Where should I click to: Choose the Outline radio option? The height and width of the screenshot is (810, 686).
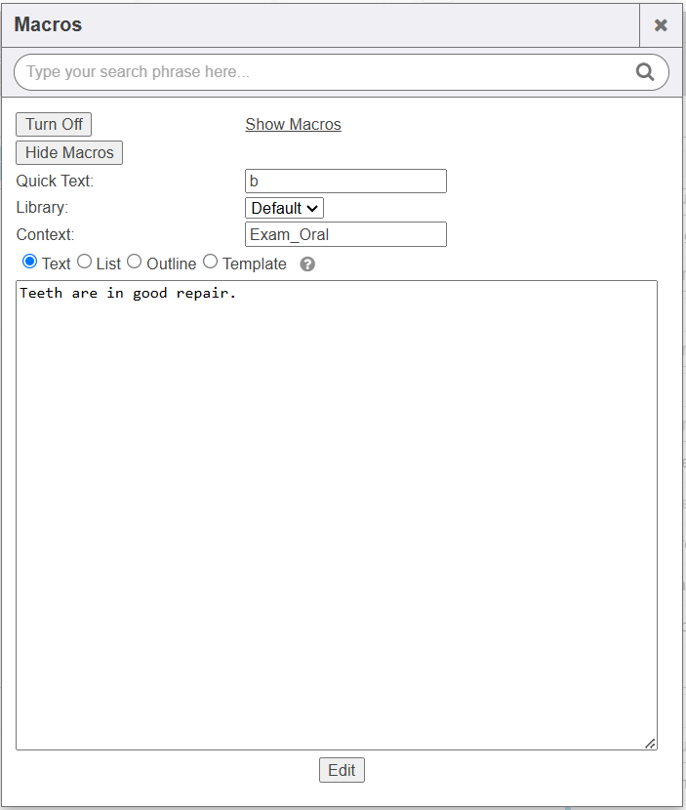tap(135, 262)
